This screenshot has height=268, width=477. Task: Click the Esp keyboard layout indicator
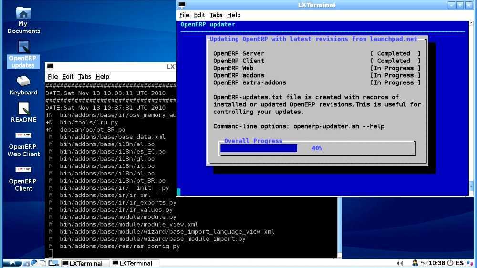click(423, 263)
